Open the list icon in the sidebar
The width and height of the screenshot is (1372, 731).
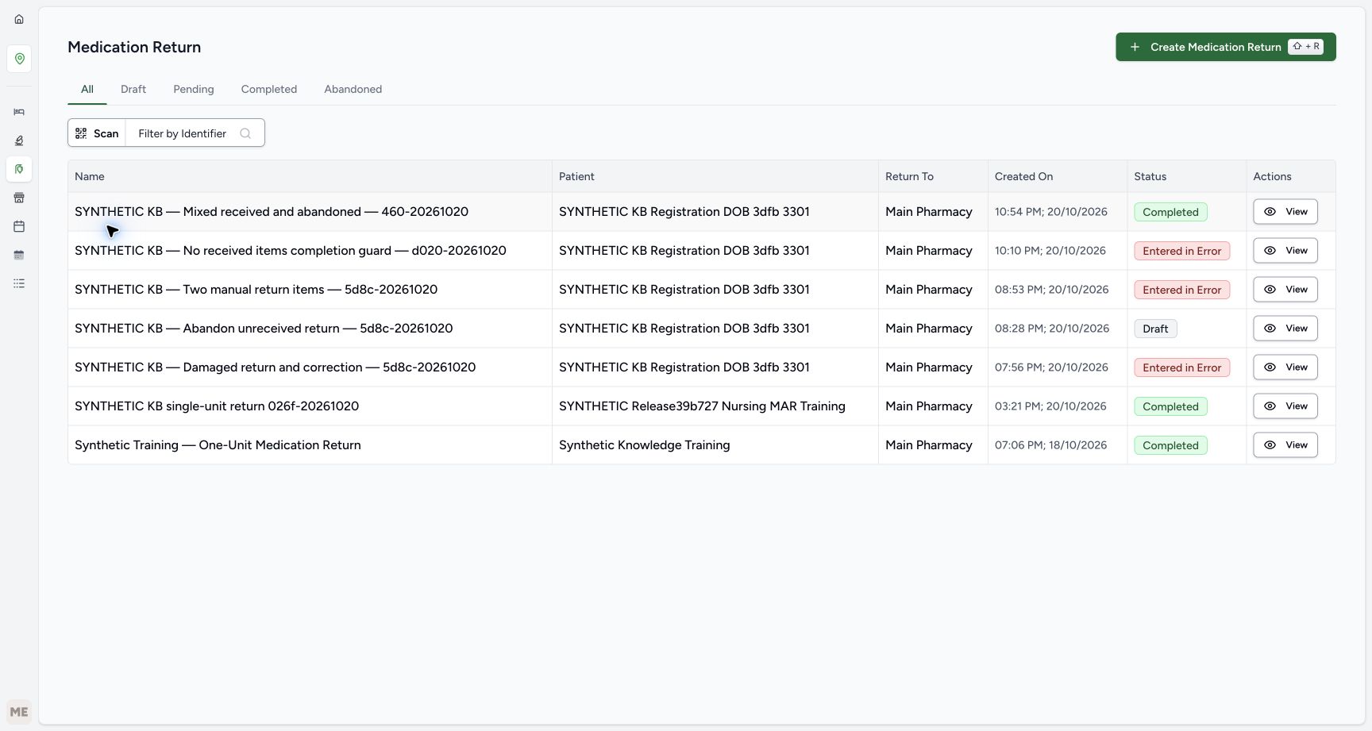19,283
